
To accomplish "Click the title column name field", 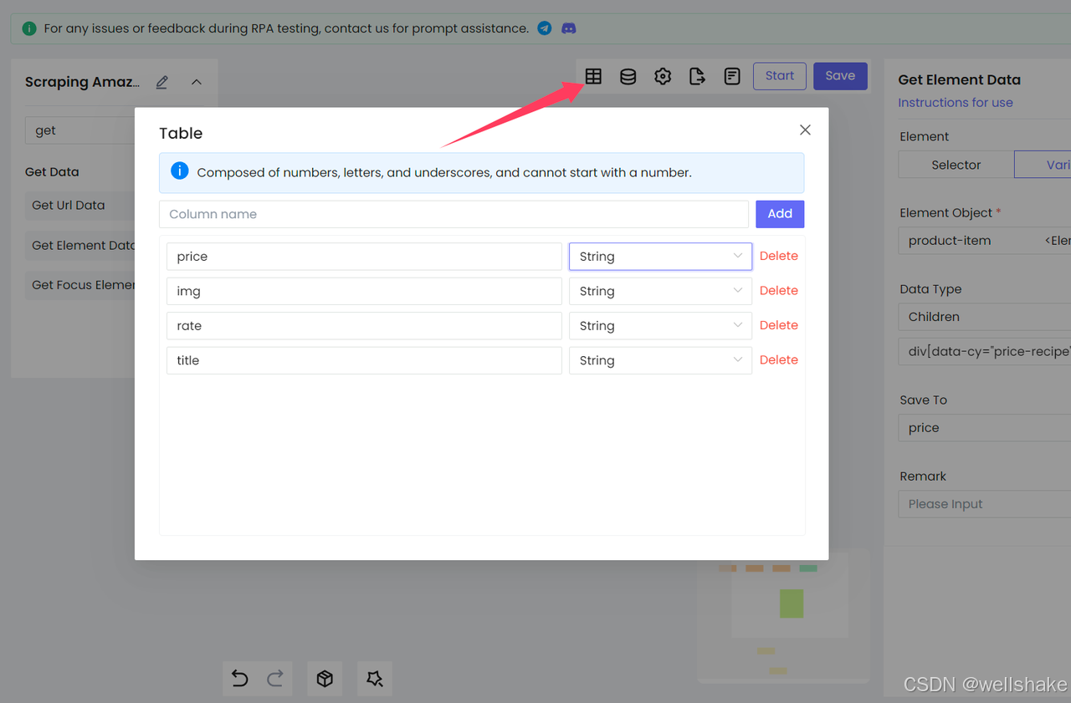I will pyautogui.click(x=364, y=360).
